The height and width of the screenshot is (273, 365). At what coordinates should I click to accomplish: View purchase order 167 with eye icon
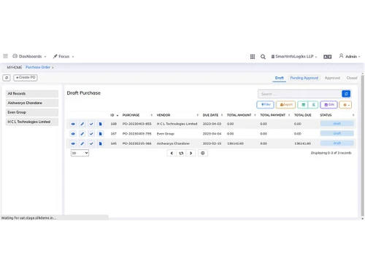73,134
